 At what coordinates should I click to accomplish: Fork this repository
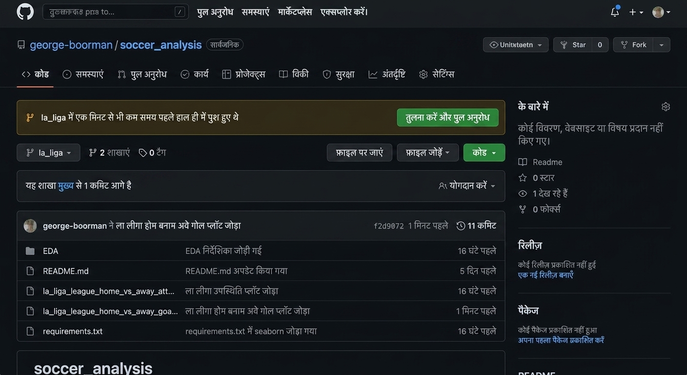tap(633, 45)
